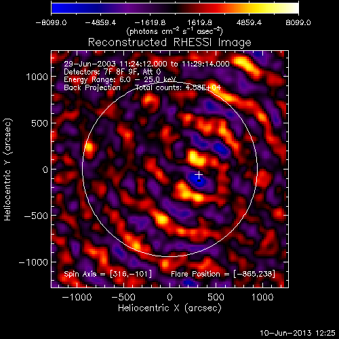The image size is (339, 339).
Task: Click the Y-axis tick label -500
Action: pyautogui.click(x=36, y=216)
